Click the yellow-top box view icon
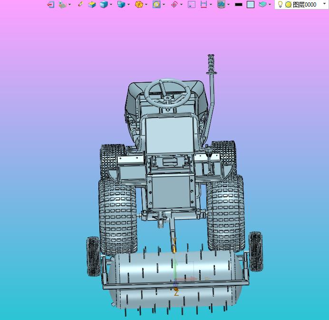The width and height of the screenshot is (329, 320). coord(92,4)
